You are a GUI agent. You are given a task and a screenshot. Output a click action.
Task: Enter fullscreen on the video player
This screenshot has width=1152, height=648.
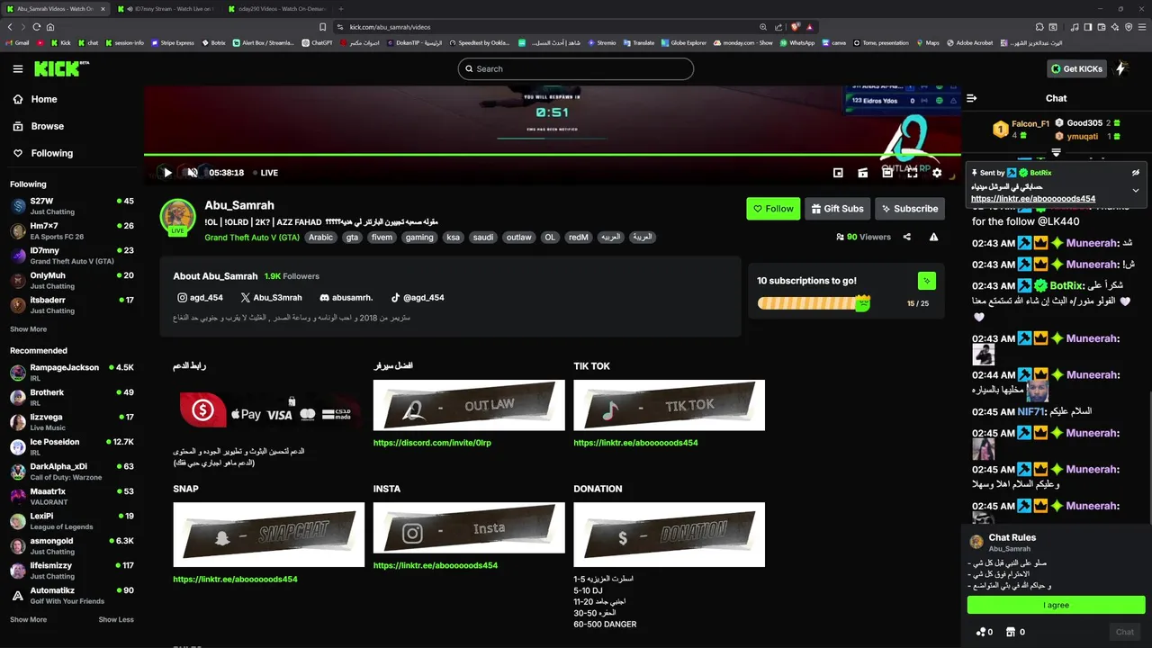(x=912, y=173)
